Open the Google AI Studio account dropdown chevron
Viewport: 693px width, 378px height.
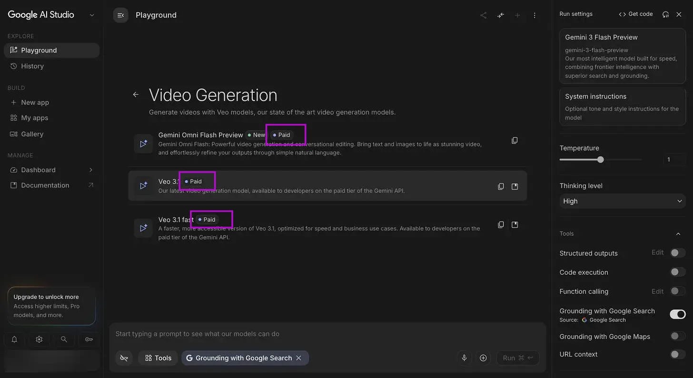(x=92, y=15)
